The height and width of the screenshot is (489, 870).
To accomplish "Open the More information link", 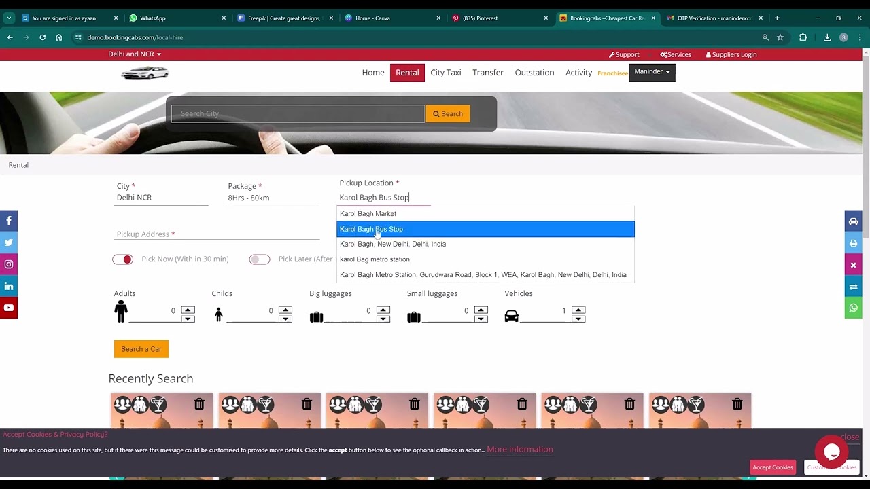I will tap(520, 450).
